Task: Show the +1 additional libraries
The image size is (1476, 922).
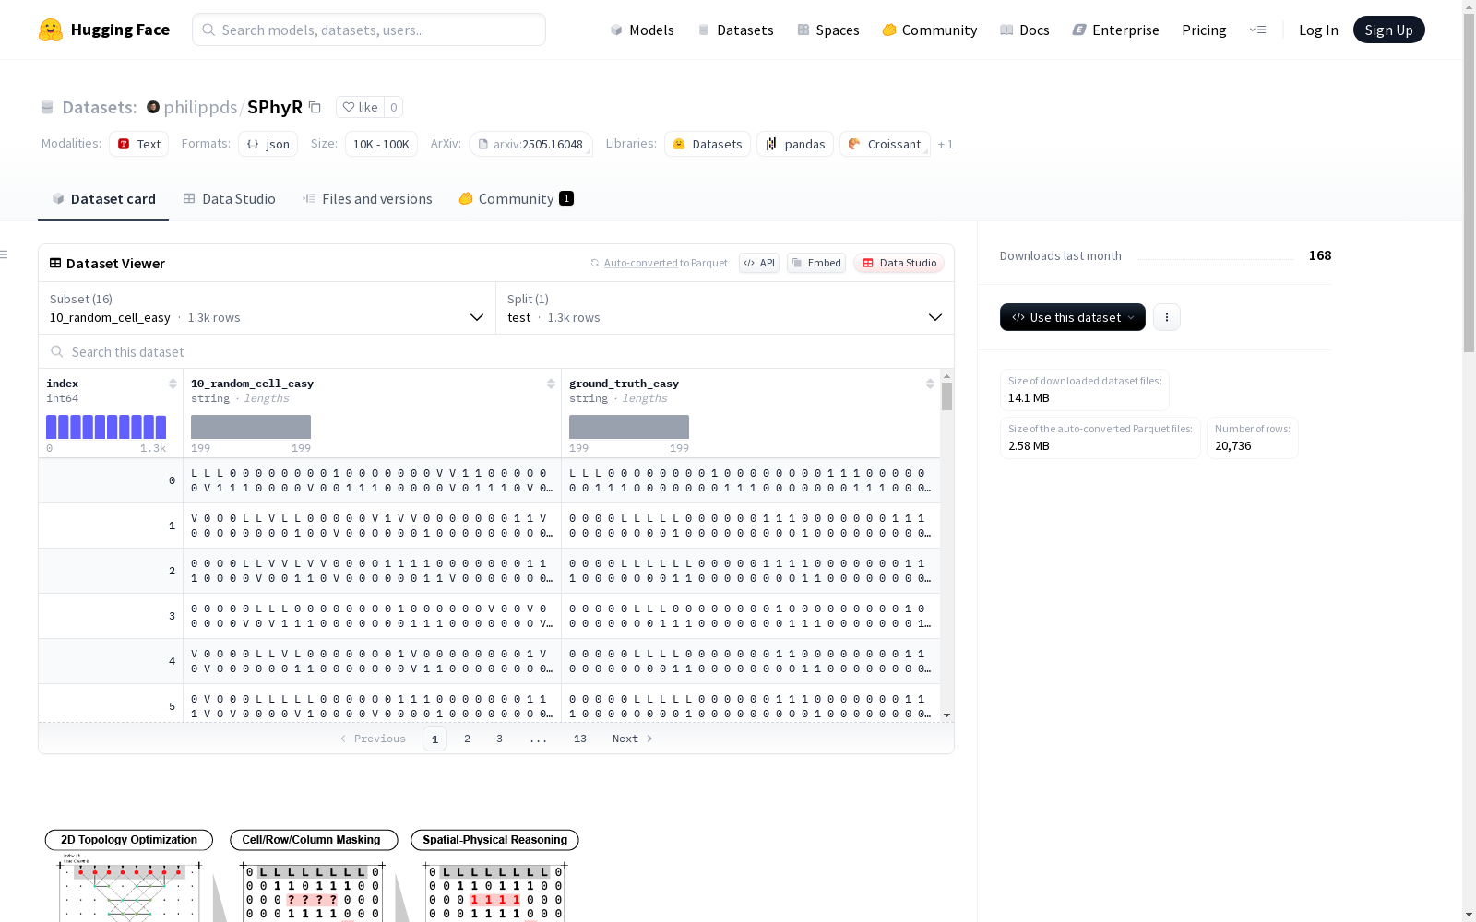Action: 946,144
